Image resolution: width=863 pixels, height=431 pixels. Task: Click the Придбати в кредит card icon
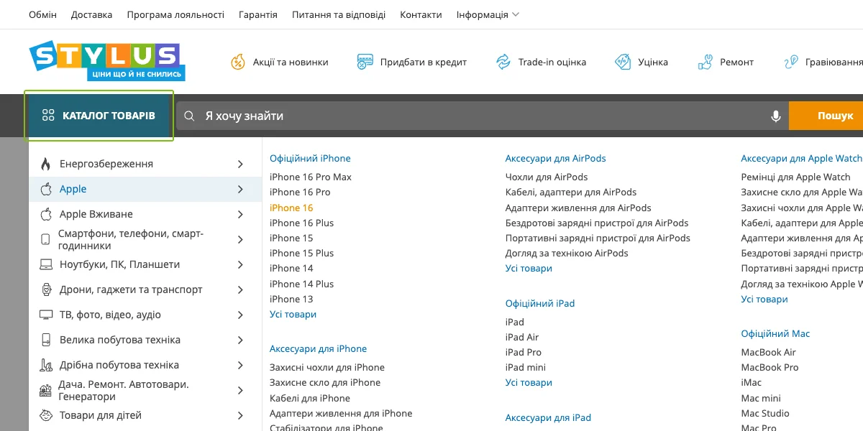365,62
